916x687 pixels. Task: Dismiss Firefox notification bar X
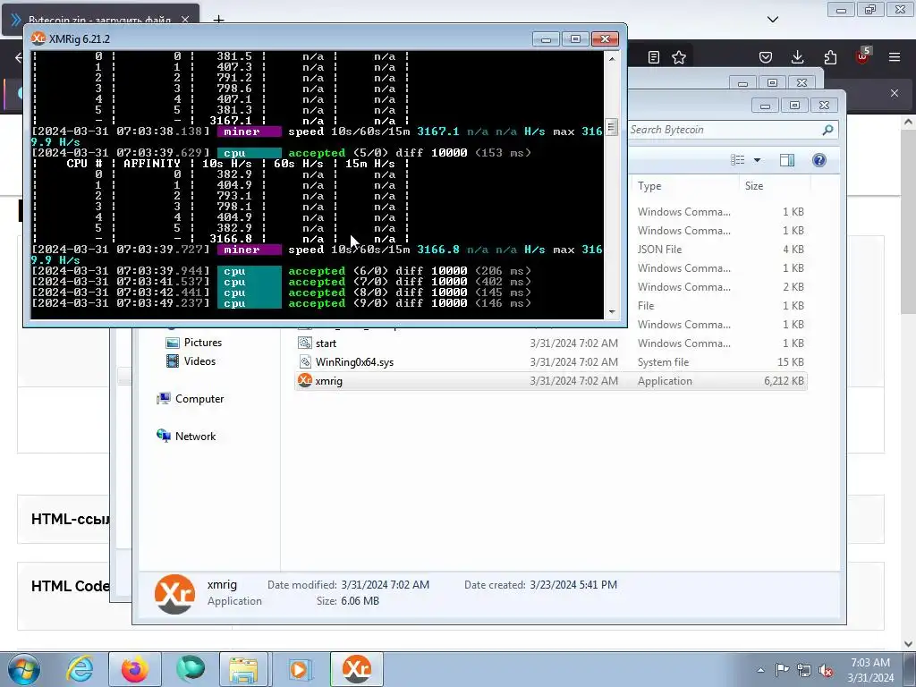coord(895,93)
